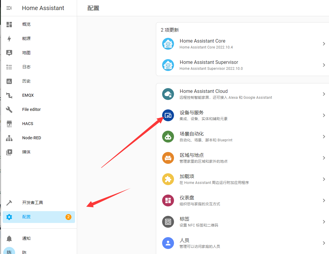Click the 地图 map icon
Image resolution: width=329 pixels, height=254 pixels.
(x=9, y=53)
